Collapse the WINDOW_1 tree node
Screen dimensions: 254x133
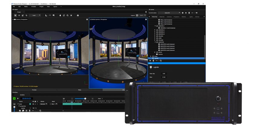pos(155,26)
